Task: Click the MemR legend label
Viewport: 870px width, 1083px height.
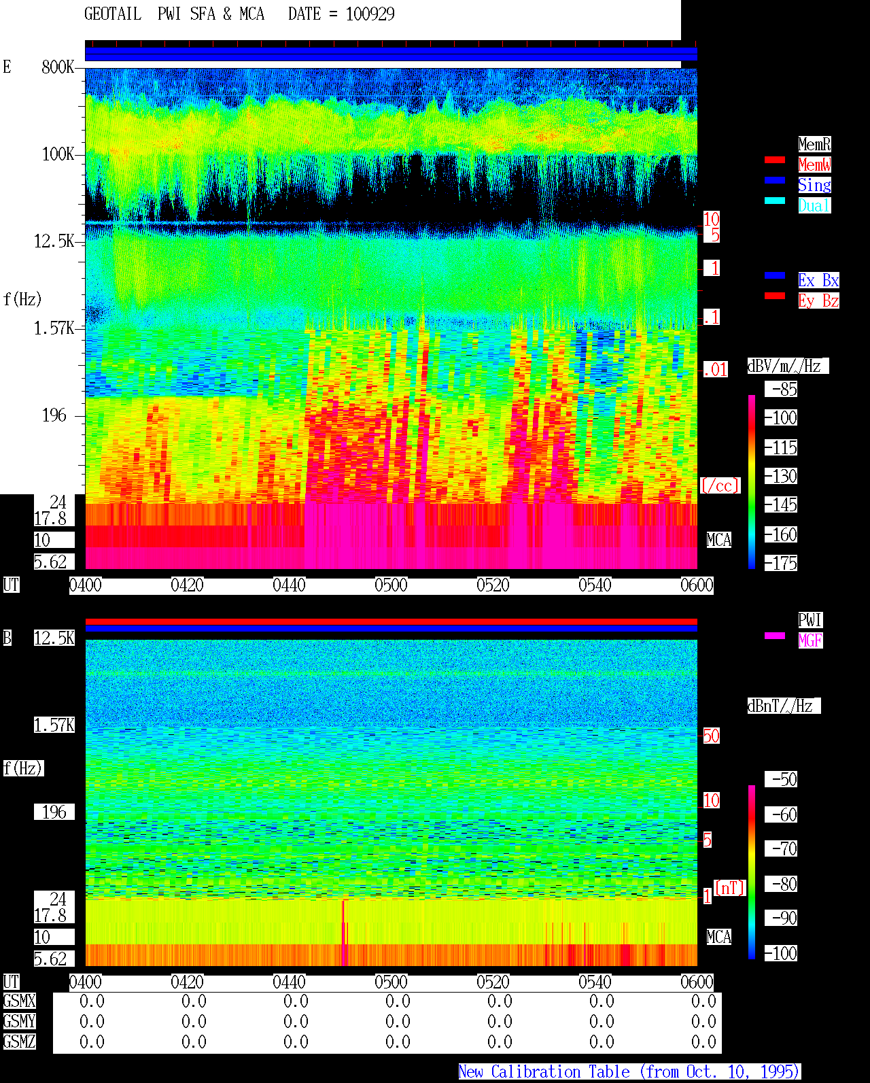Action: pyautogui.click(x=814, y=144)
